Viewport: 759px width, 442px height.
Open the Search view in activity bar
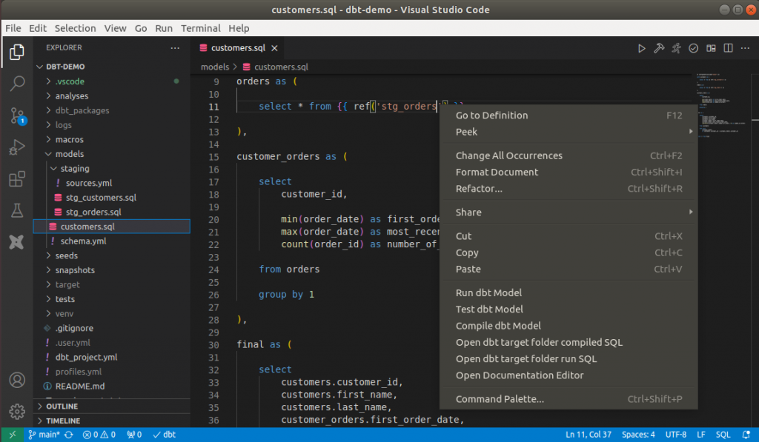(16, 84)
